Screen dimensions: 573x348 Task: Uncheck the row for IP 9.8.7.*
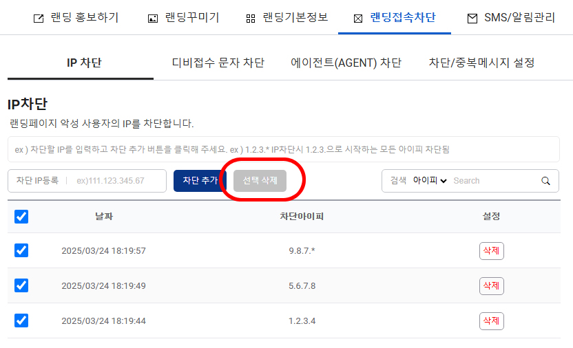(21, 250)
